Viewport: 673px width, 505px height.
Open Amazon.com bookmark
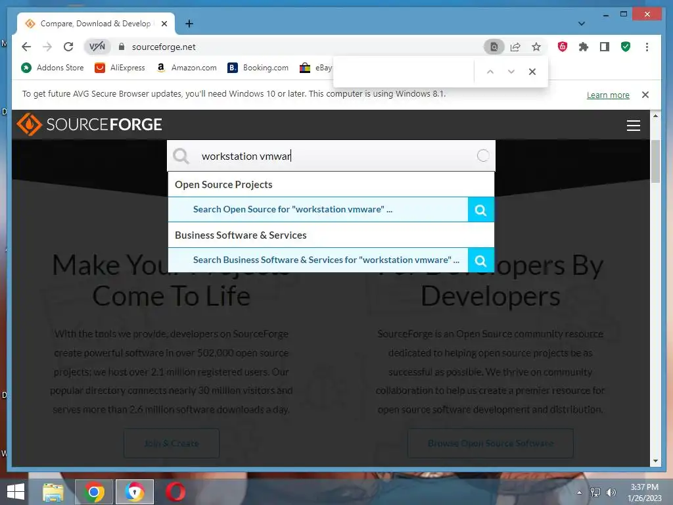(x=186, y=68)
